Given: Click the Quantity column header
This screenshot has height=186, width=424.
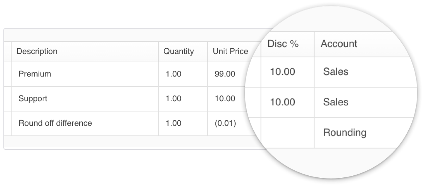Looking at the screenshot, I should [x=178, y=51].
